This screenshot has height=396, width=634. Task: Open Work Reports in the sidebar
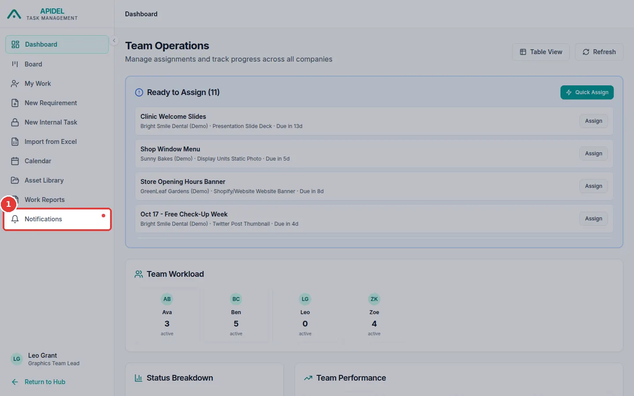57,200
